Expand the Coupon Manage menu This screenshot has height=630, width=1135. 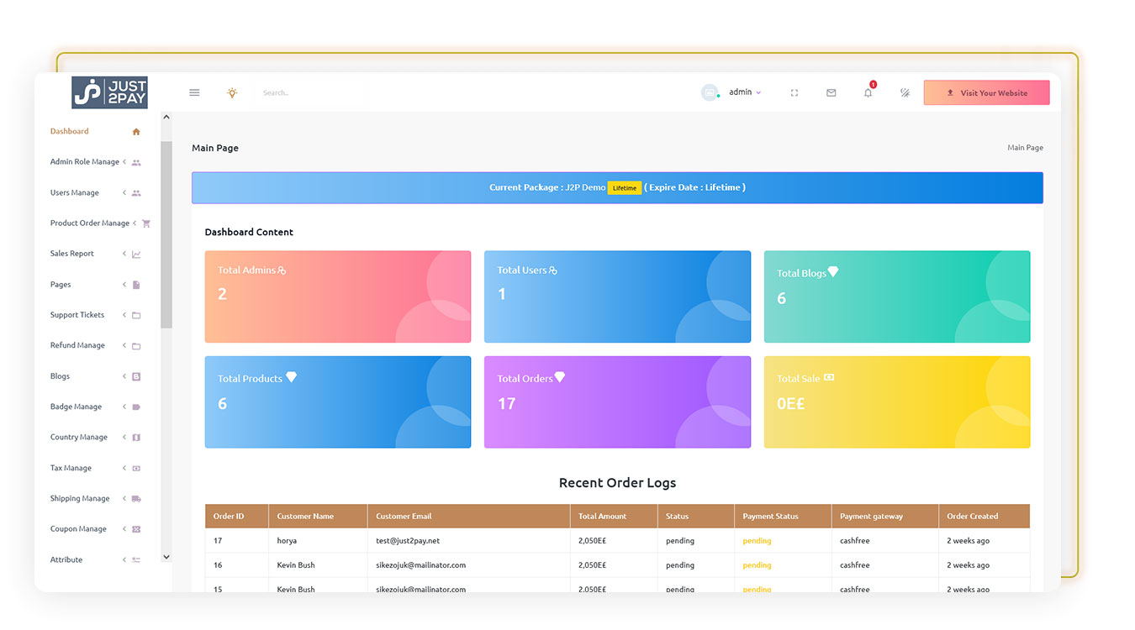coord(77,528)
